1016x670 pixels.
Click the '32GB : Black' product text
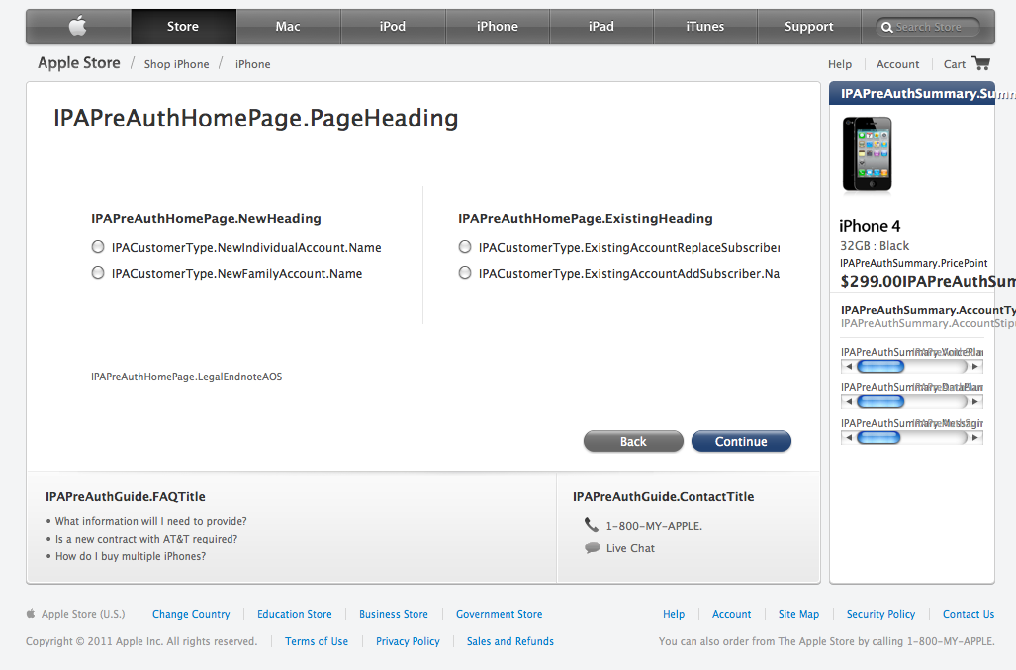tap(875, 246)
